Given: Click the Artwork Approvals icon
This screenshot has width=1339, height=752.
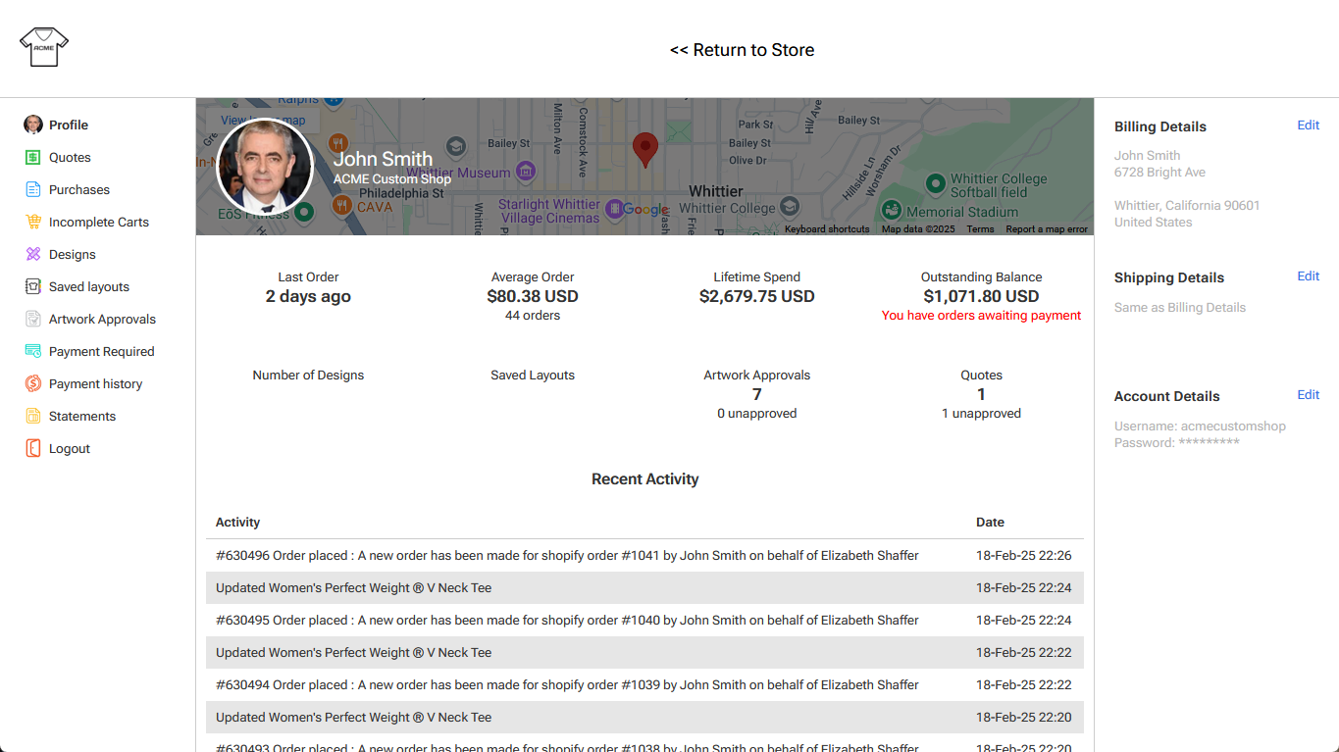Looking at the screenshot, I should (33, 320).
